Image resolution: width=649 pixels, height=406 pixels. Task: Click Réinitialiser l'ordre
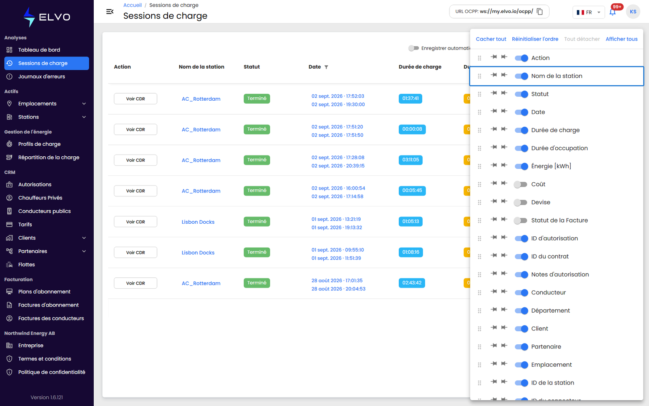pyautogui.click(x=535, y=39)
